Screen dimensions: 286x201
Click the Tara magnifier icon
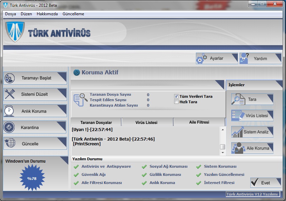point(238,99)
